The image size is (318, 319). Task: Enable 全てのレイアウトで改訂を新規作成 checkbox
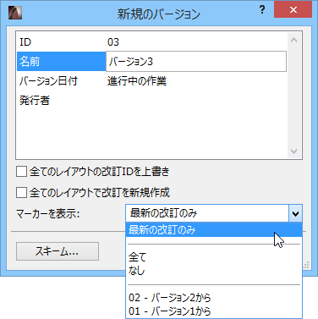[x=21, y=193]
